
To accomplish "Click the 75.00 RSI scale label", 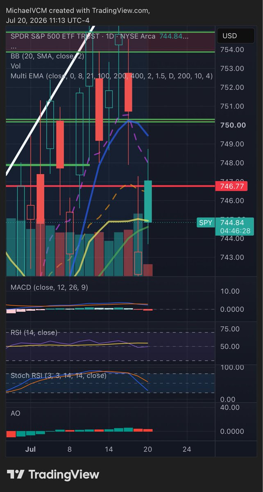I will pos(229,329).
